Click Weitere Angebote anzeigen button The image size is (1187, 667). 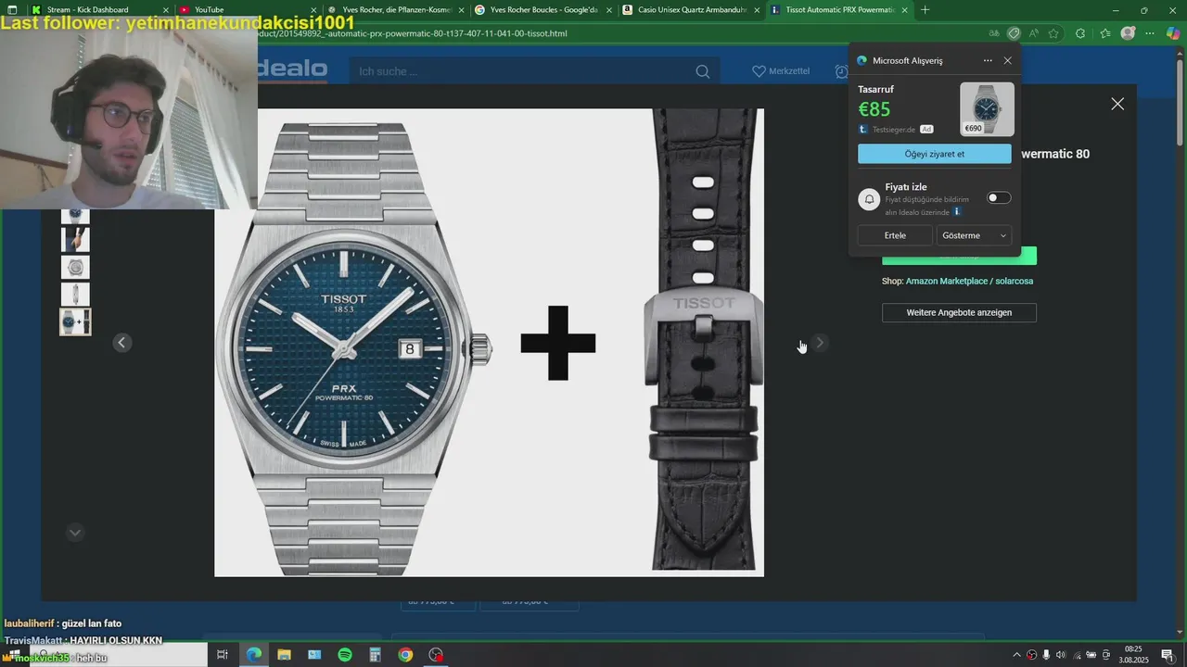point(959,312)
